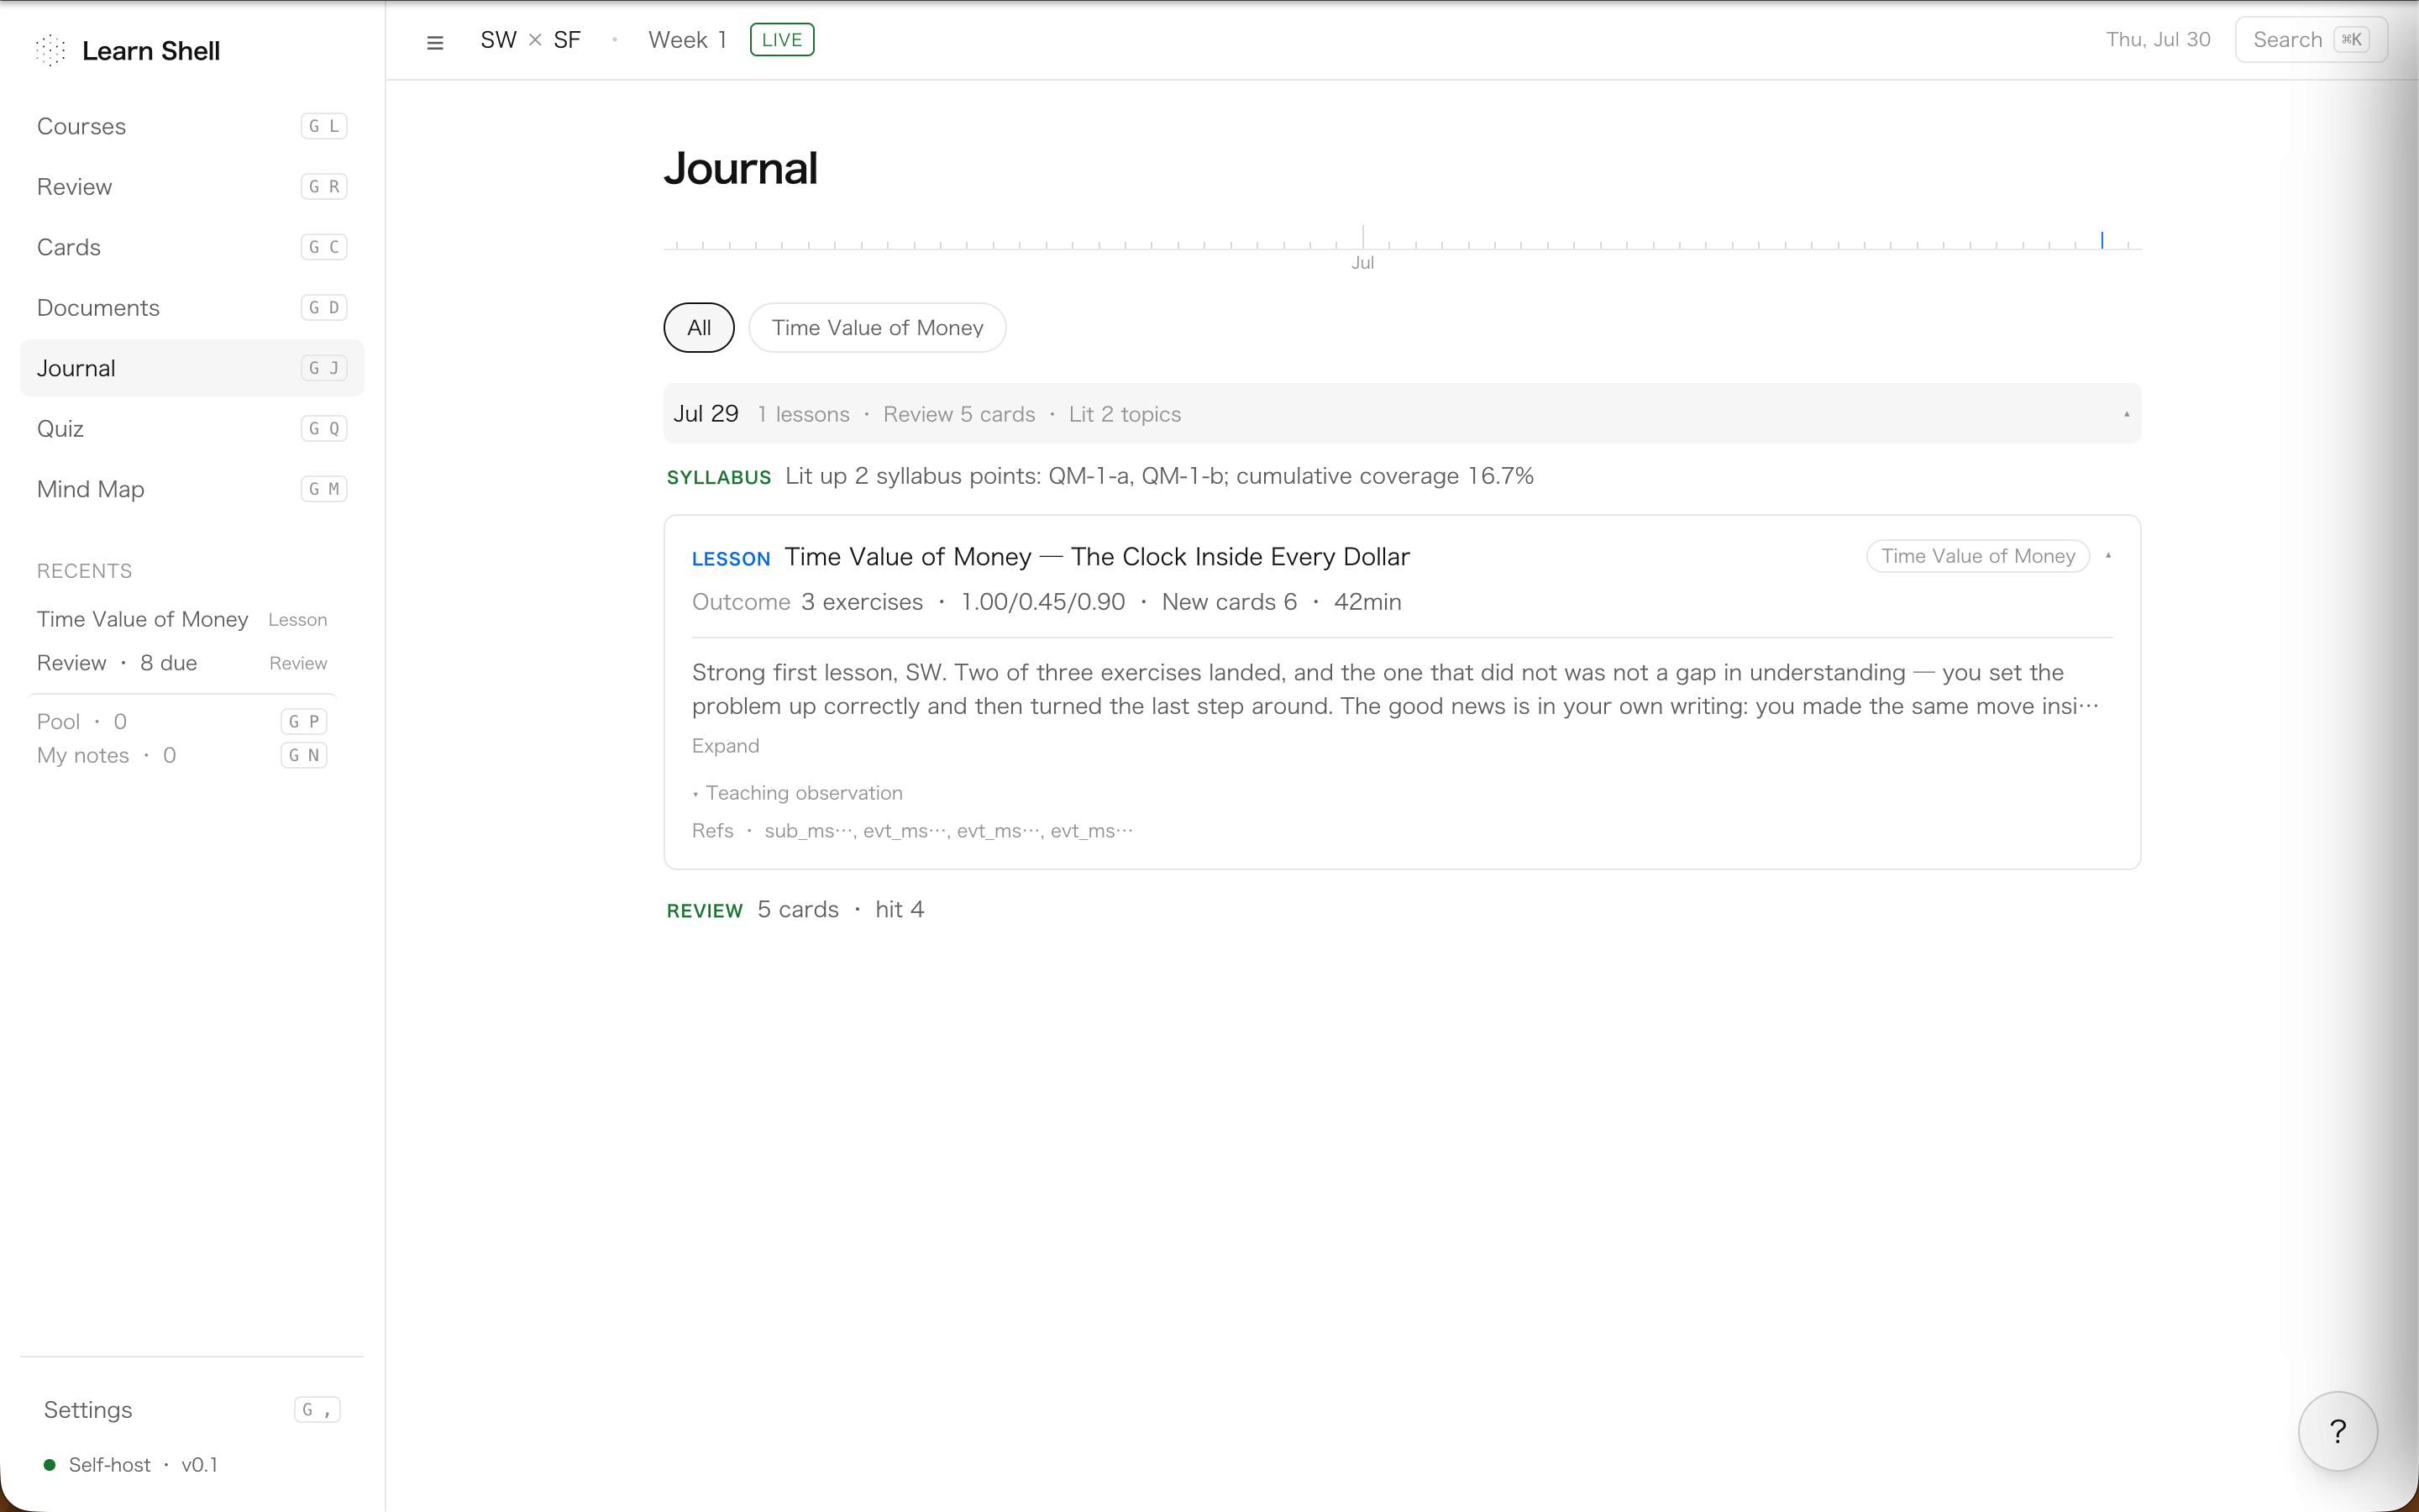
Task: Click the SW × SF header label
Action: [x=530, y=40]
